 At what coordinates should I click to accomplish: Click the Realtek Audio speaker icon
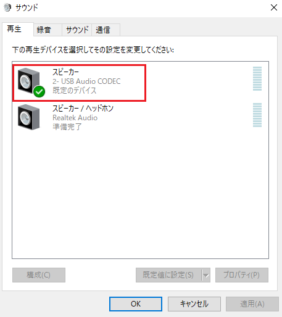(x=28, y=117)
